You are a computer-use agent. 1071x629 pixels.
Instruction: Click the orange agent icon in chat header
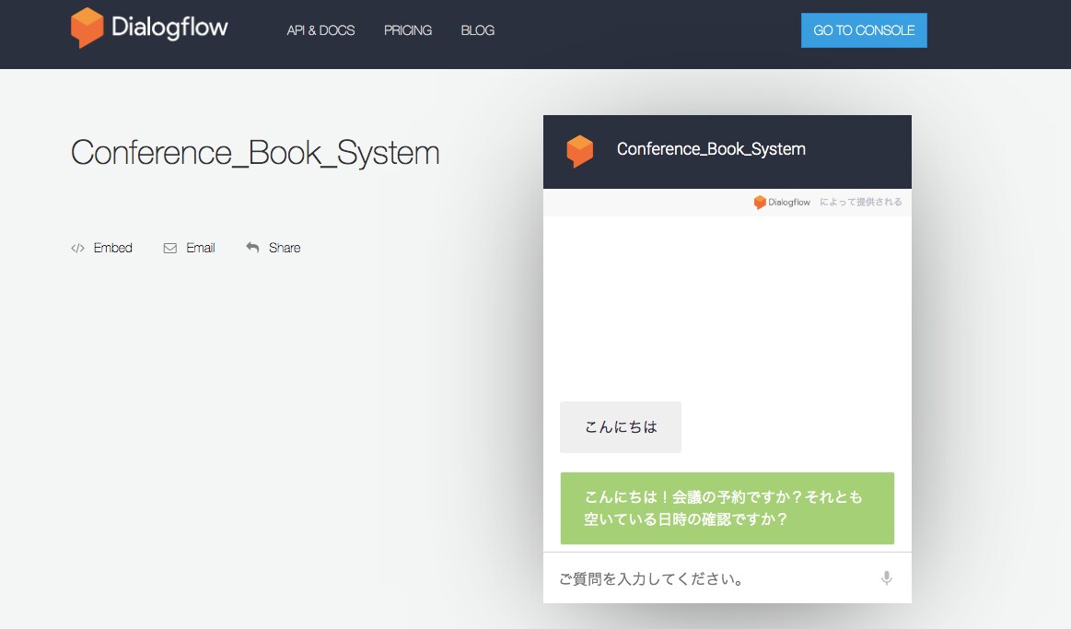click(580, 151)
